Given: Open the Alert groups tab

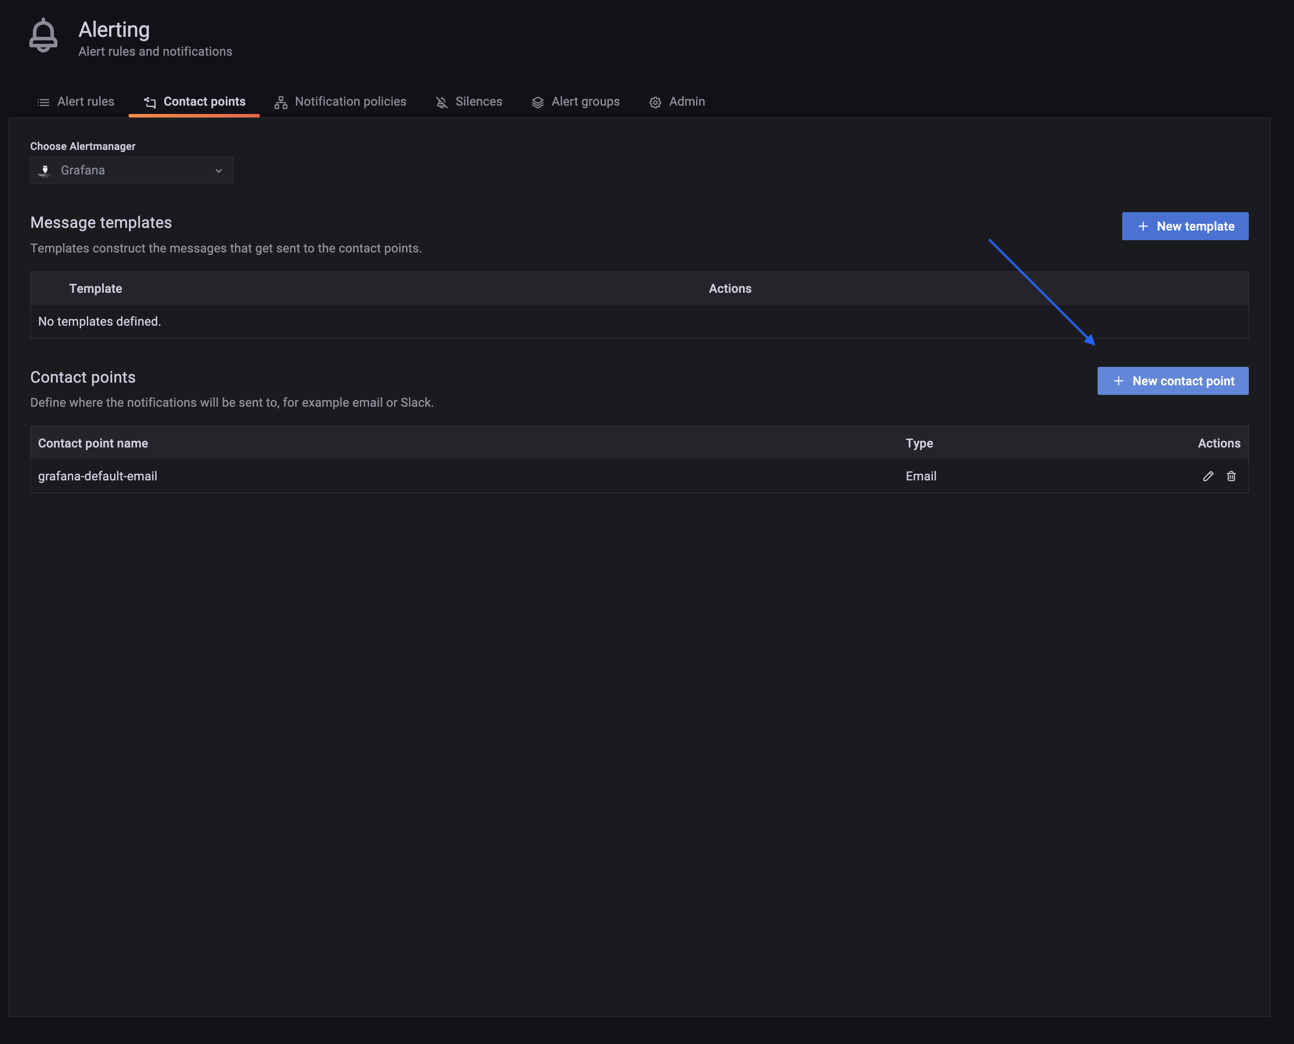Looking at the screenshot, I should (576, 102).
